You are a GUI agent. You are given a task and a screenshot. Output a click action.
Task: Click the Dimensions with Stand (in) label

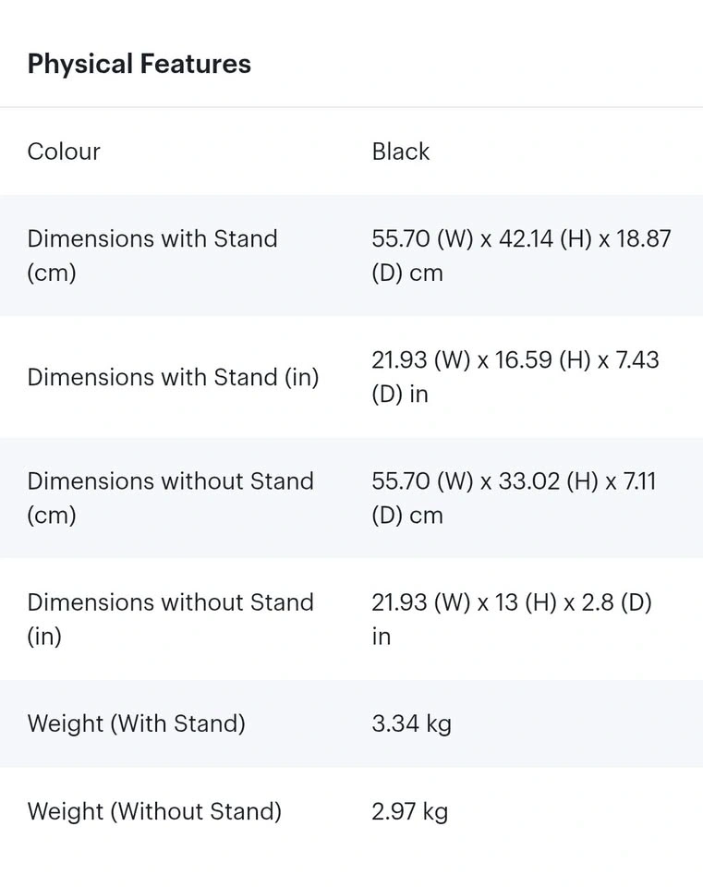click(173, 377)
